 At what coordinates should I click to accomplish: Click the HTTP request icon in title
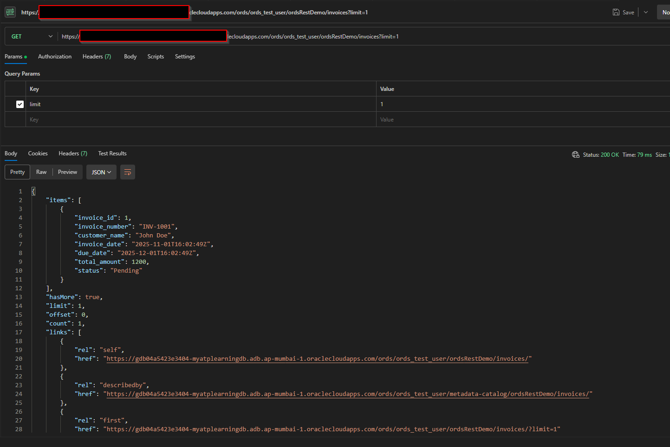coord(10,12)
